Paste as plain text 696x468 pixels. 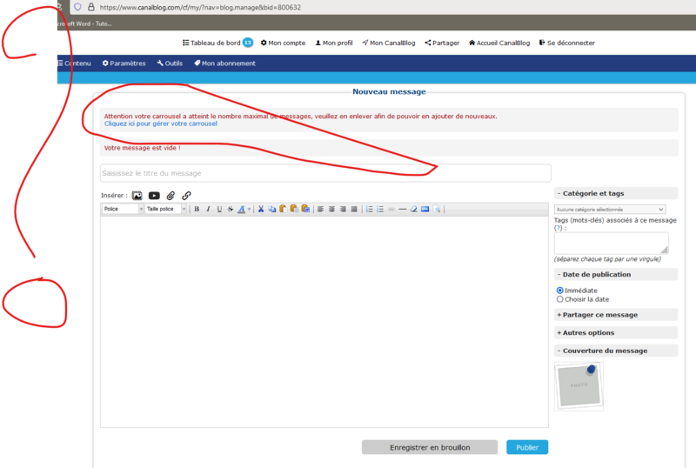pyautogui.click(x=294, y=209)
